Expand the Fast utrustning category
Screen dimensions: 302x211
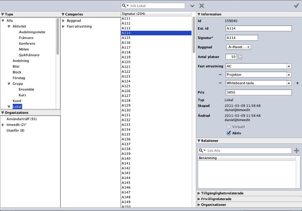[63, 26]
